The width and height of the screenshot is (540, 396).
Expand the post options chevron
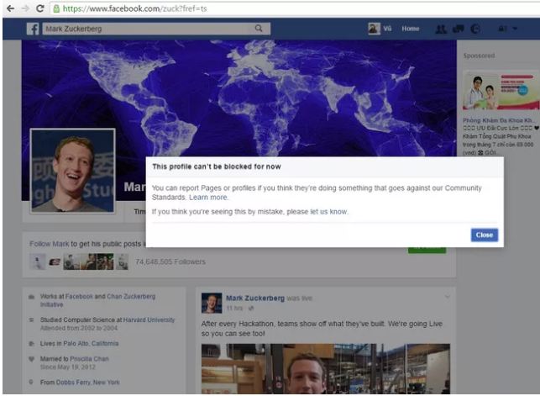[447, 297]
